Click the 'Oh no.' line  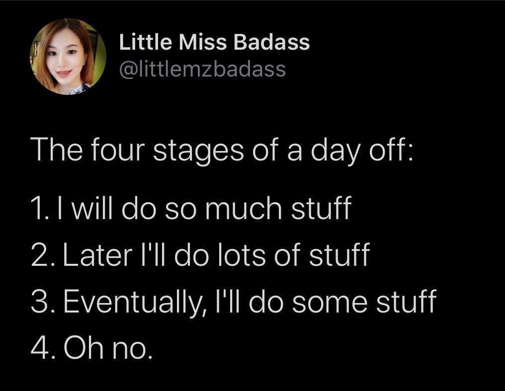click(x=107, y=348)
